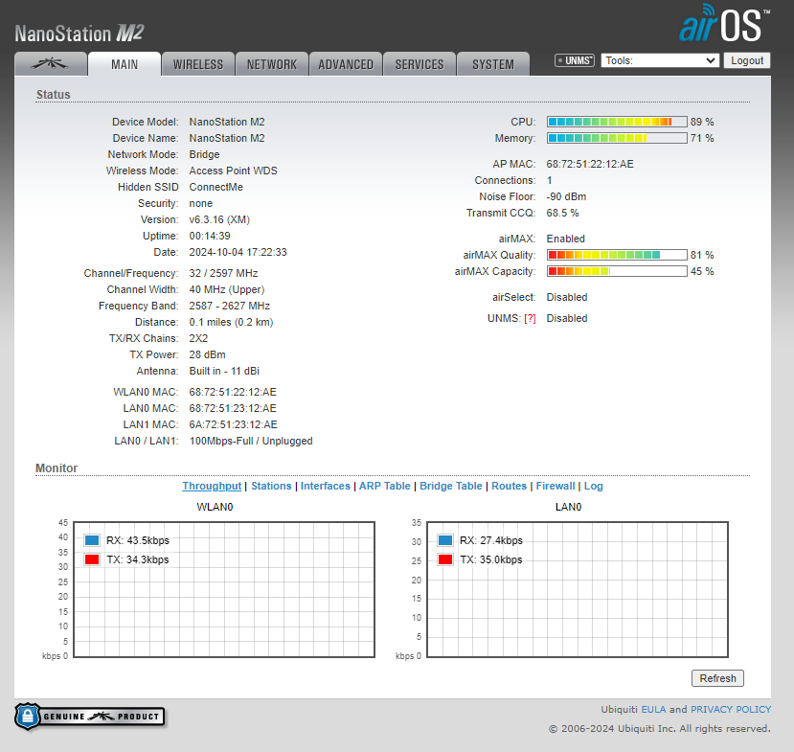
Task: Click the WLAN0 RX blue legend swatch
Action: click(x=92, y=540)
